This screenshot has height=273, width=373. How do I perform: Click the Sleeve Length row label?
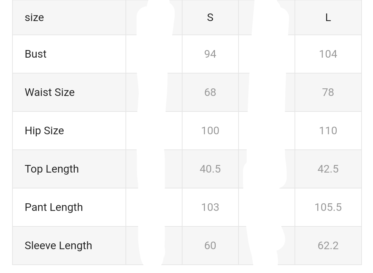(58, 246)
